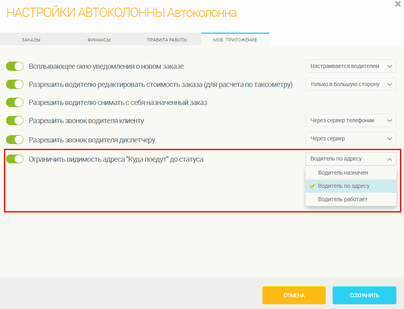Open the "Через сервер телефонии" dropdown
The width and height of the screenshot is (404, 309).
coord(351,120)
